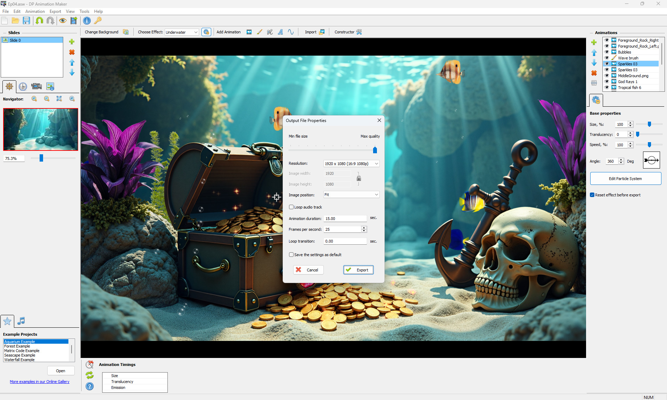The height and width of the screenshot is (400, 667).
Task: Click the Save project floppy icon
Action: tap(26, 21)
